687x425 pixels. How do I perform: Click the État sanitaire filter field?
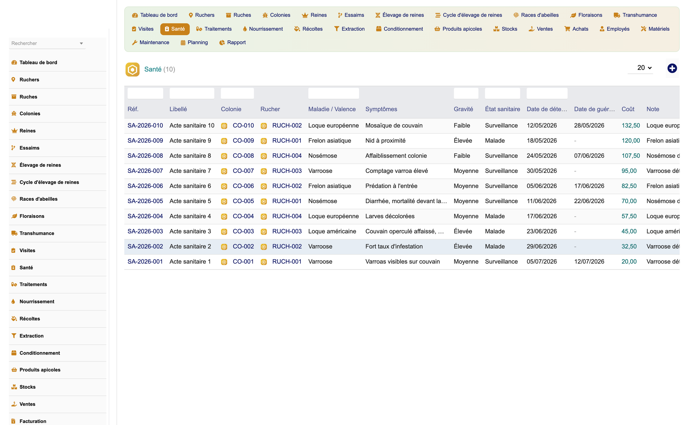click(x=502, y=93)
